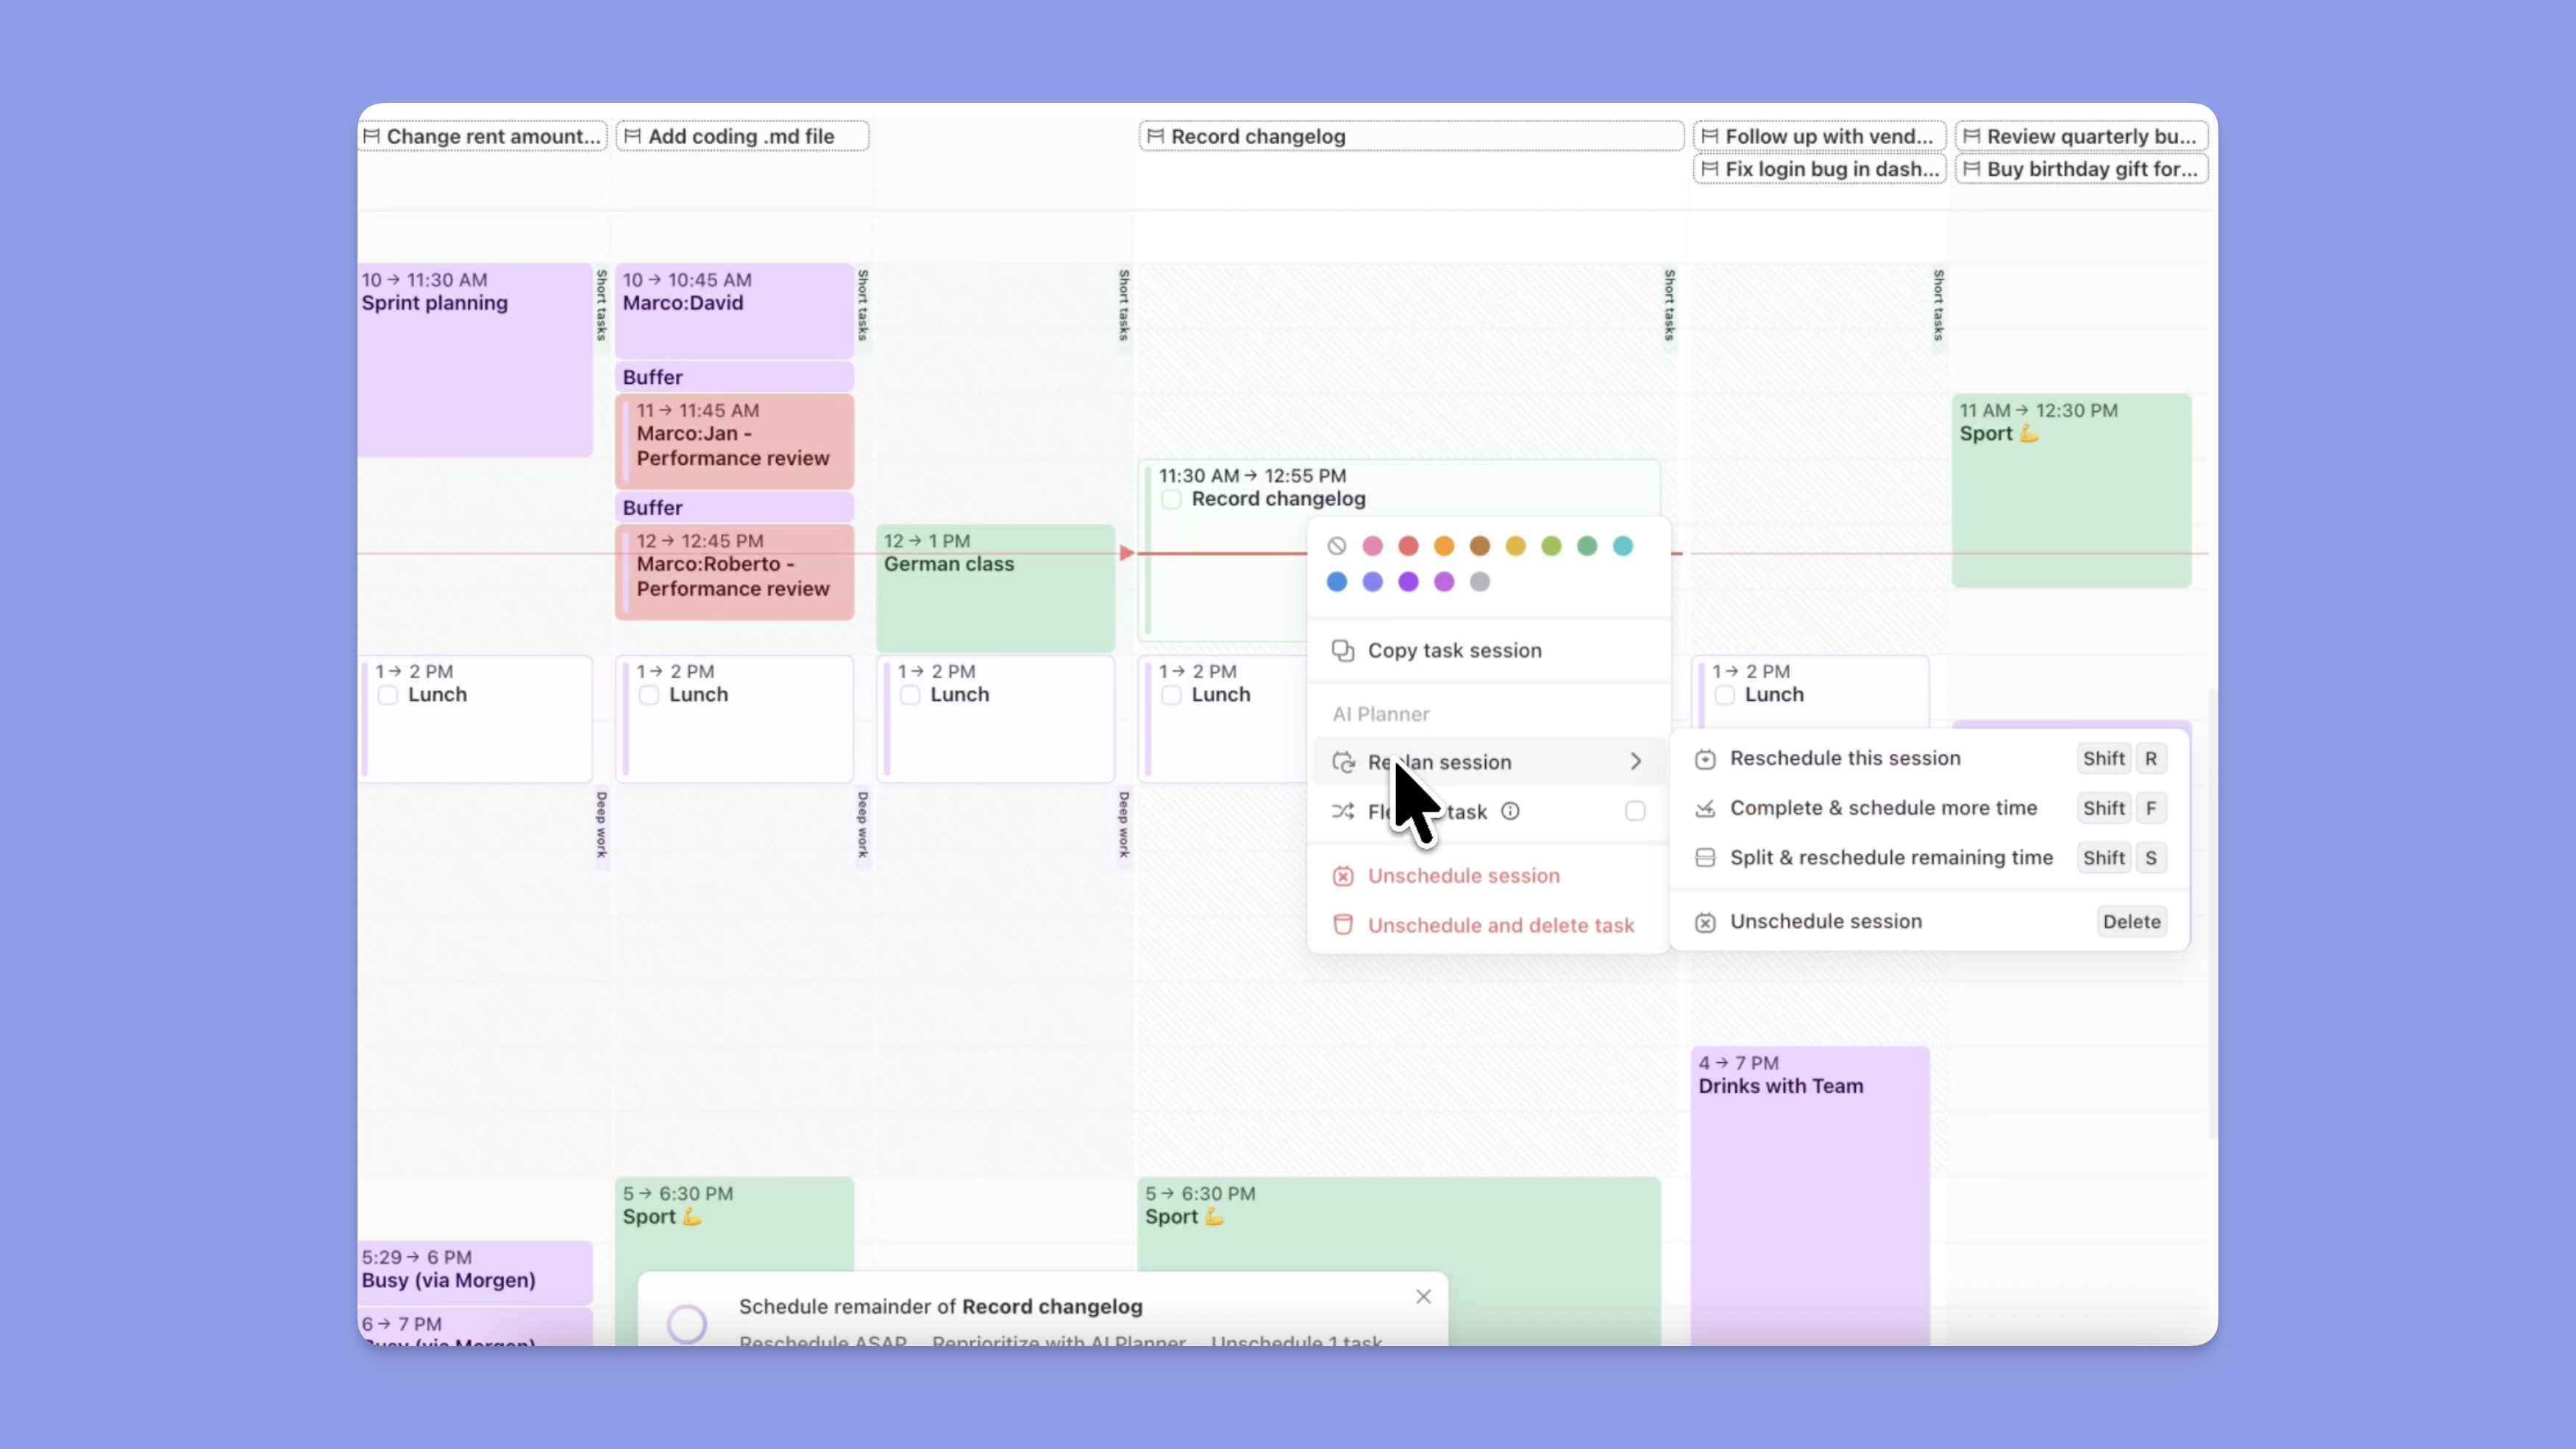This screenshot has height=1449, width=2576.
Task: Mark the first Lunch task as done
Action: pyautogui.click(x=388, y=695)
